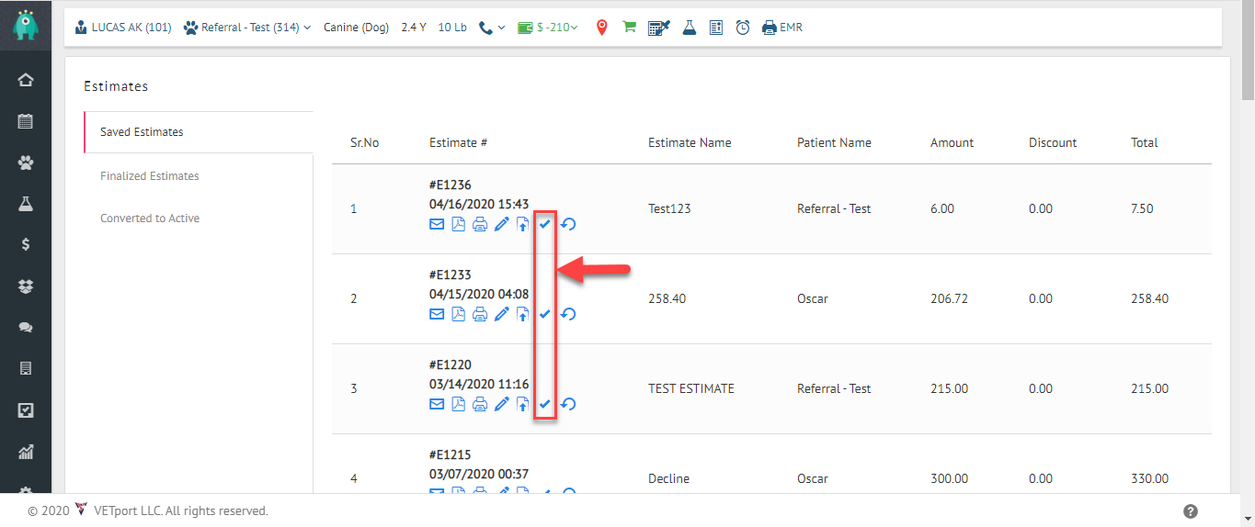
Task: Email estimate #E1220
Action: [x=437, y=404]
